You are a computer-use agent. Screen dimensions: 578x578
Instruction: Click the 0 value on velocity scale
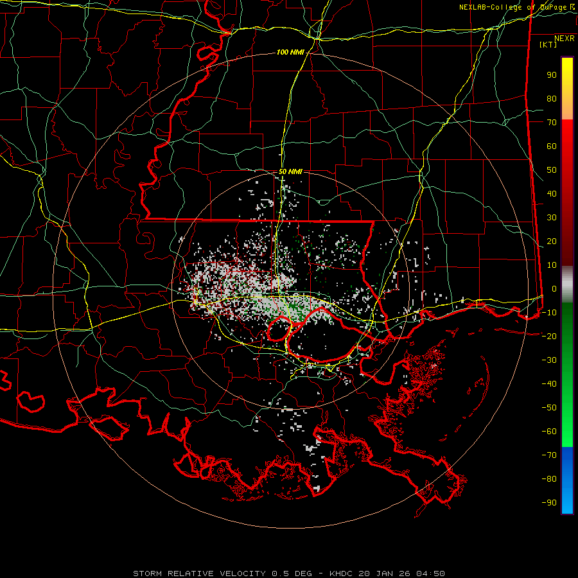click(x=554, y=289)
